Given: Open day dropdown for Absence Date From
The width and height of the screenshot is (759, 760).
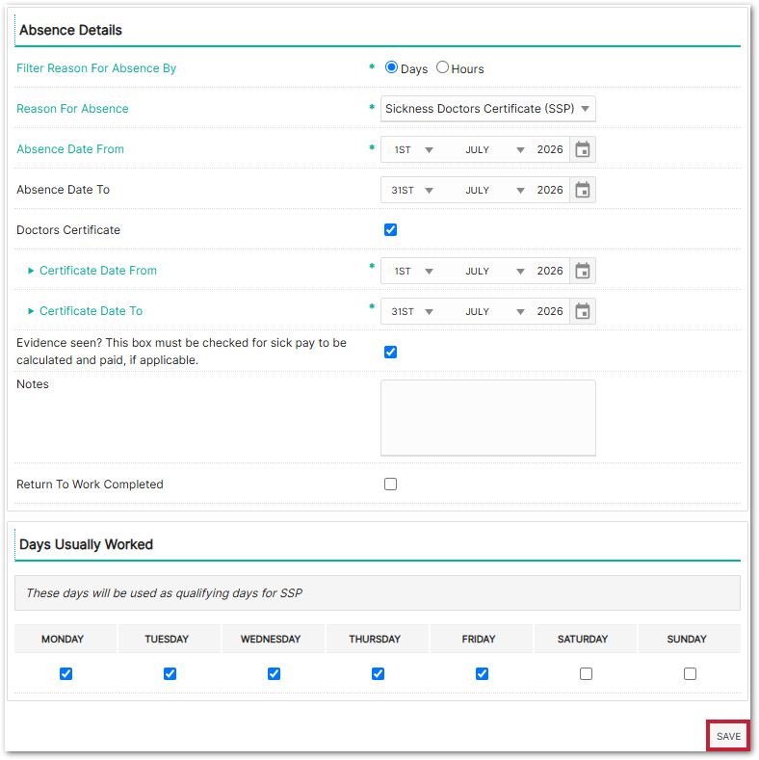Looking at the screenshot, I should point(411,149).
